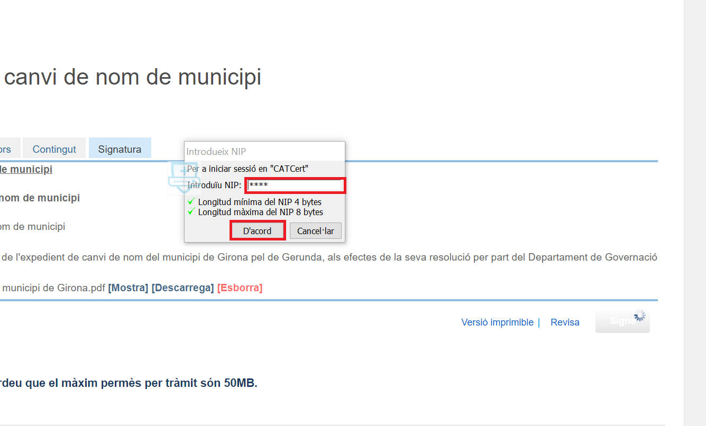Select the Signatura tab
706x426 pixels.
[120, 149]
